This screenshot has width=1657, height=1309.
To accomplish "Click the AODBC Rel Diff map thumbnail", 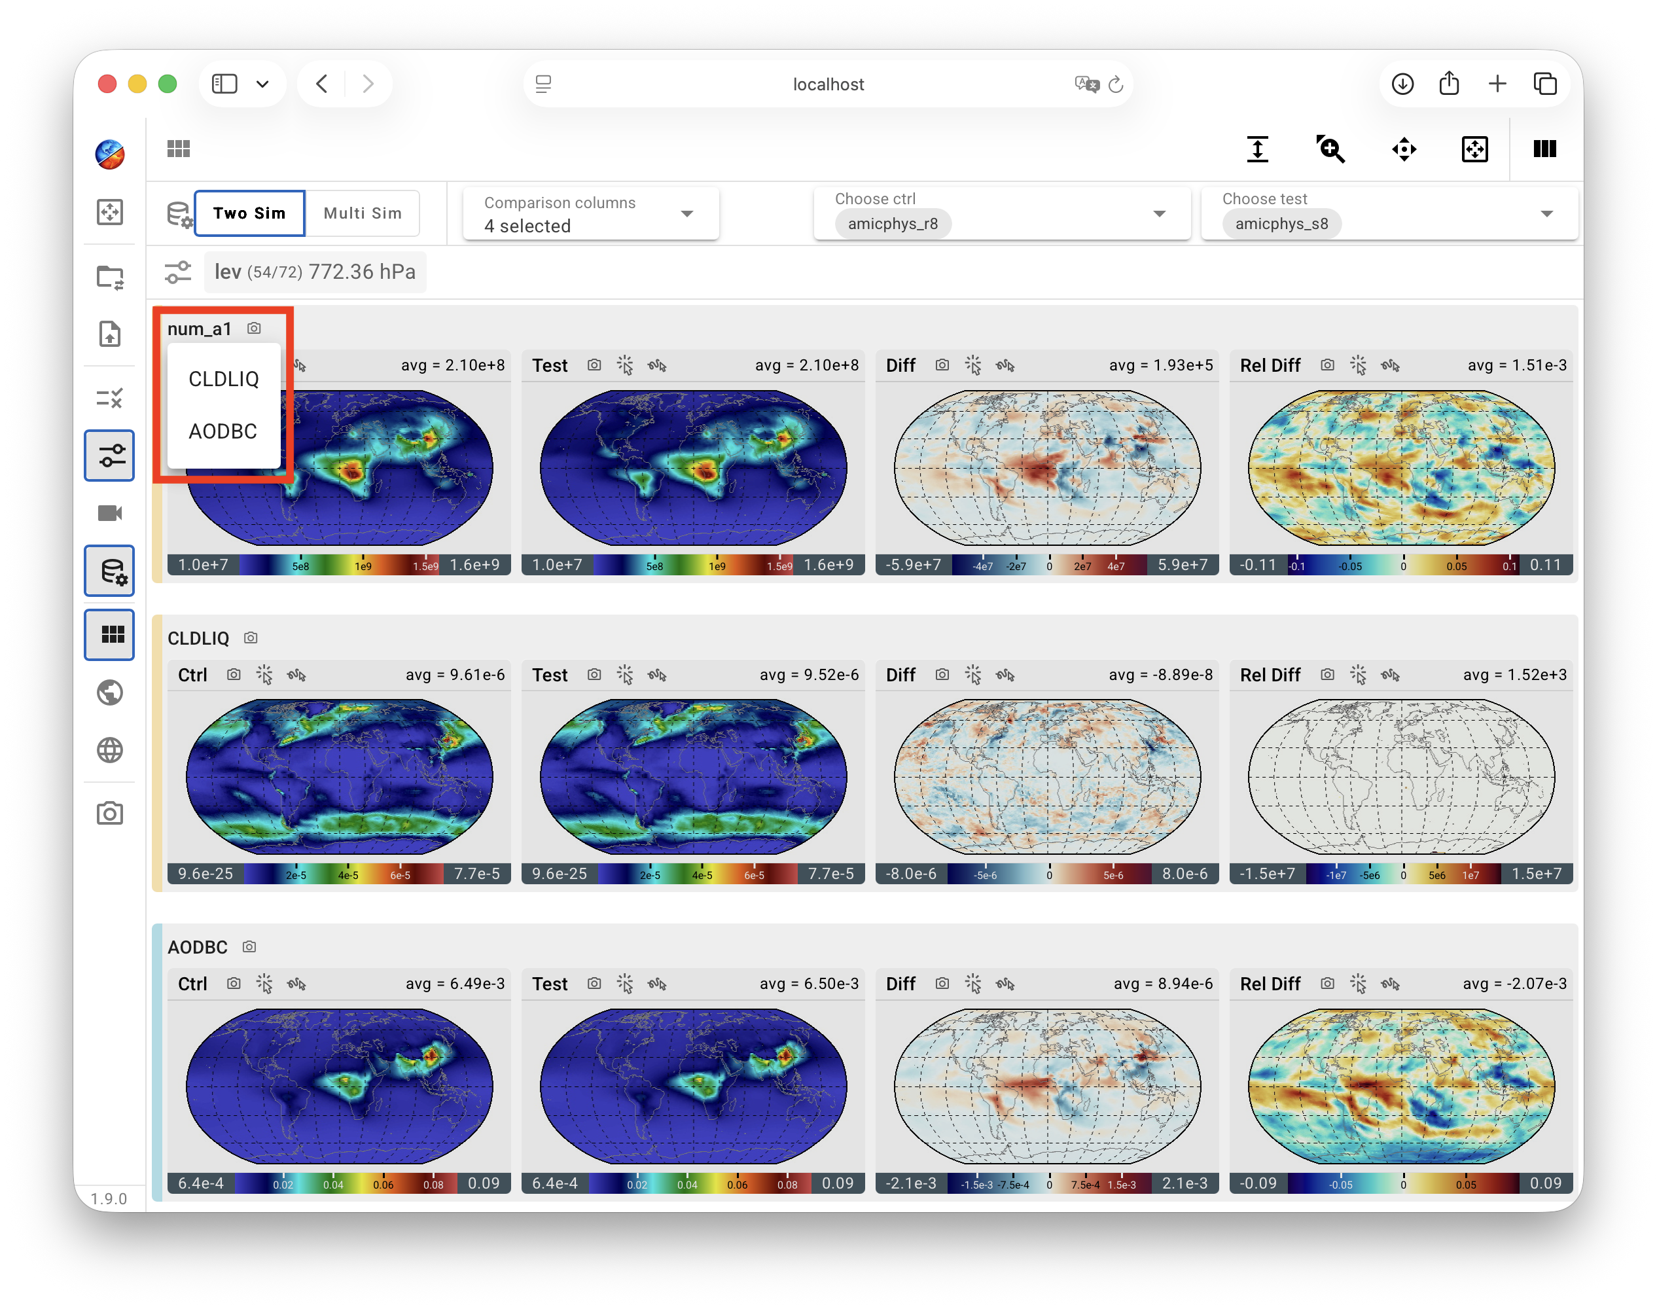I will pyautogui.click(x=1401, y=1086).
